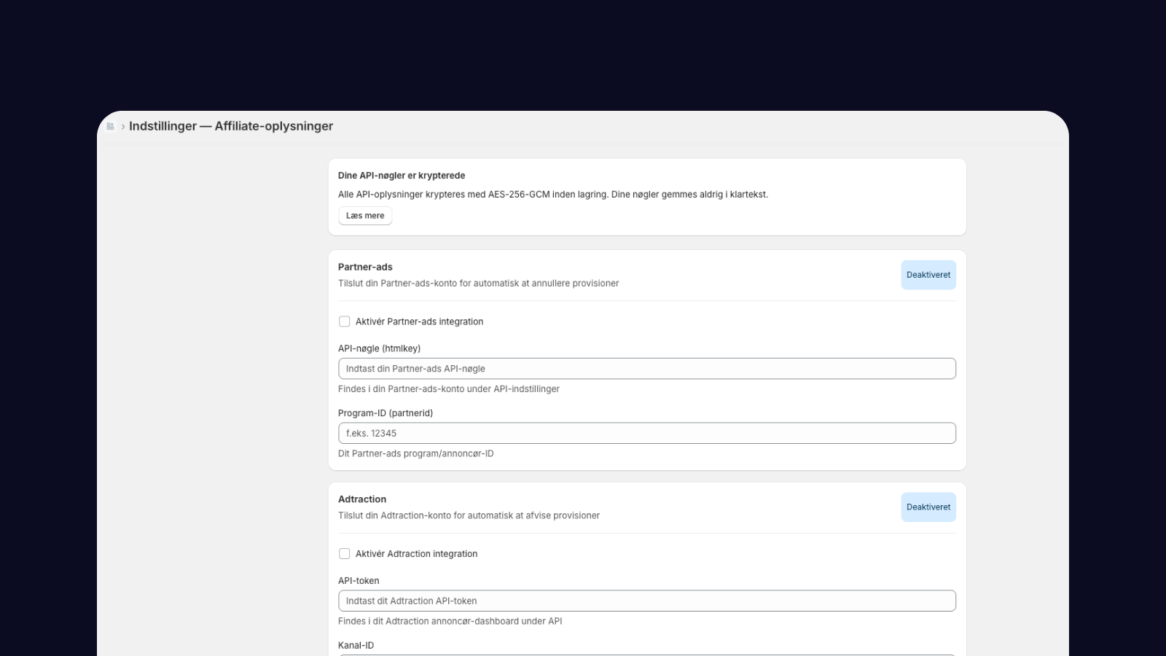Click the Indstillinger — Affiliate-oplysninger page title
This screenshot has height=656, width=1166.
click(x=231, y=126)
